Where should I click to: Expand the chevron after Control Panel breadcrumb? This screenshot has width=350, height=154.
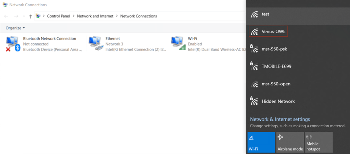click(x=74, y=16)
